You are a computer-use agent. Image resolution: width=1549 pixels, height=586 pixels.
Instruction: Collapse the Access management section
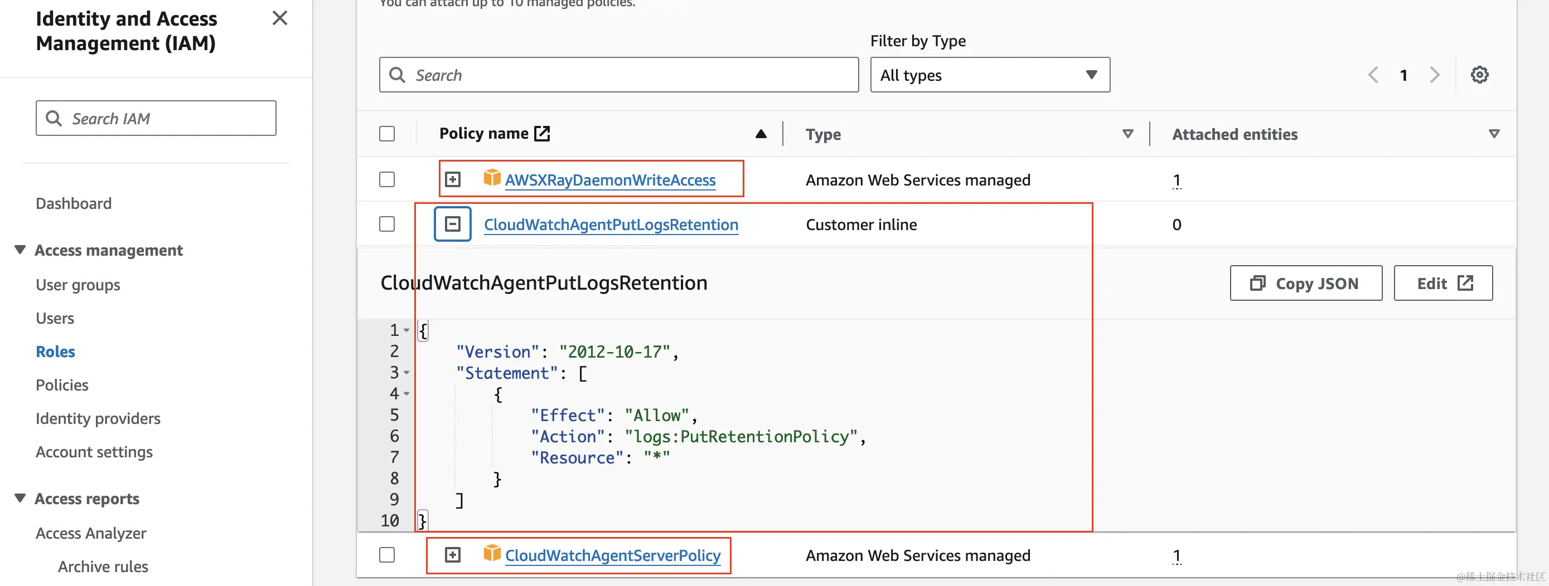tap(21, 250)
